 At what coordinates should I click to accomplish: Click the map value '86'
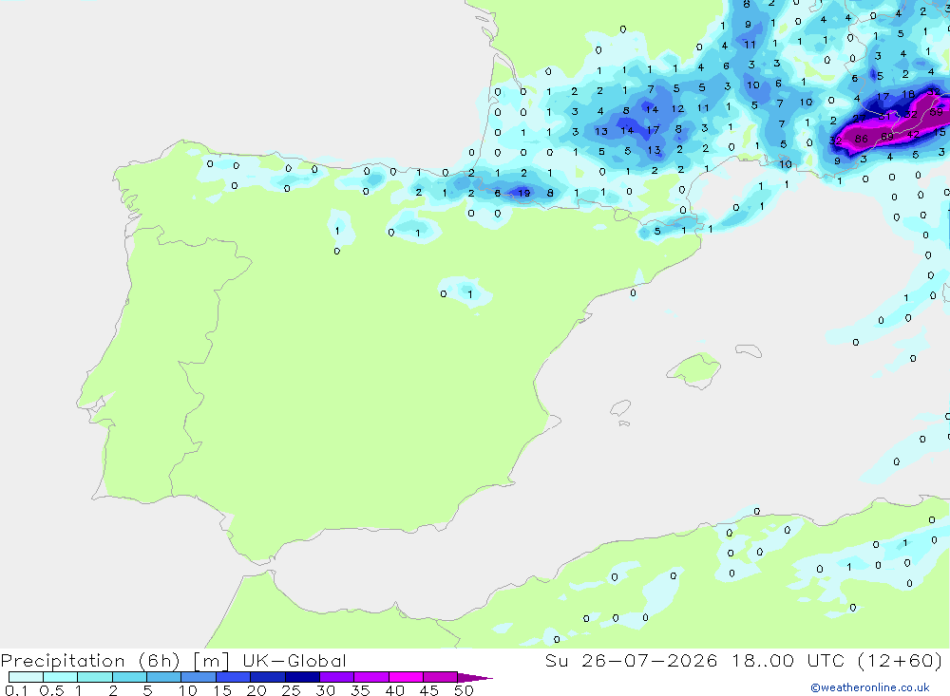861,140
